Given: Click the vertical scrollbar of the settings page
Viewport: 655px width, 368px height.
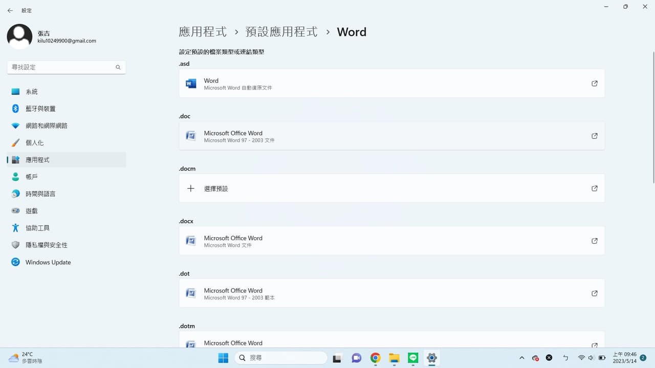Looking at the screenshot, I should point(653,117).
